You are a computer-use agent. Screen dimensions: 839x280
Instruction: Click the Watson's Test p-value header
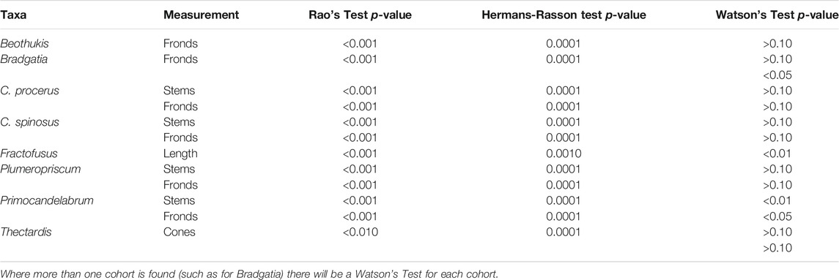[x=777, y=15]
